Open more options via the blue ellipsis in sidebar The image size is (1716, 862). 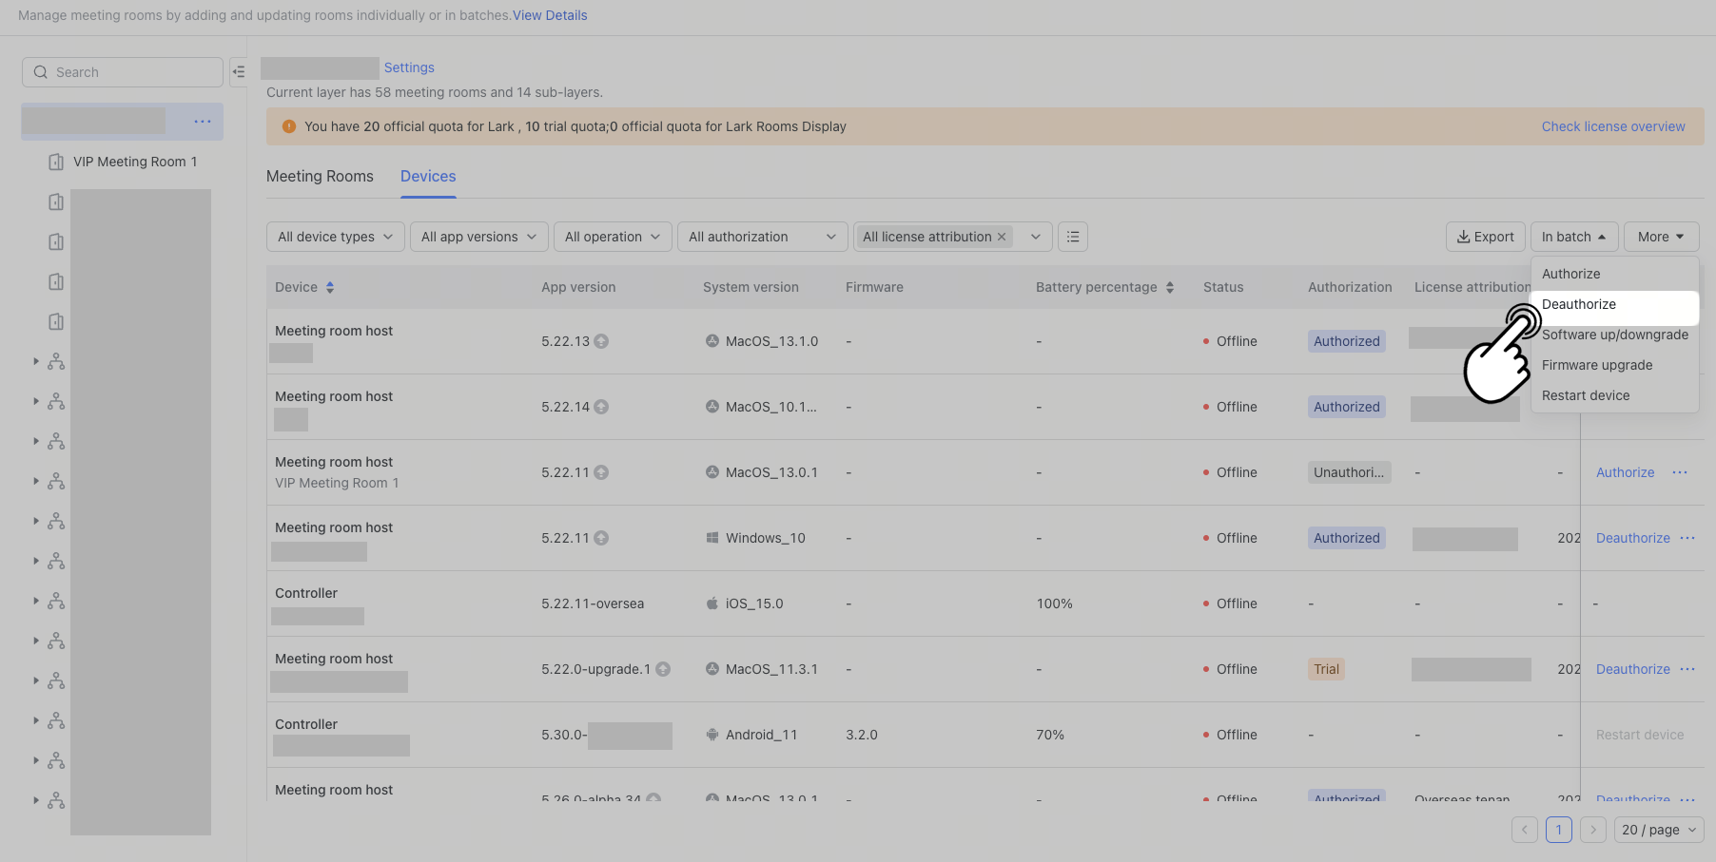tap(202, 122)
